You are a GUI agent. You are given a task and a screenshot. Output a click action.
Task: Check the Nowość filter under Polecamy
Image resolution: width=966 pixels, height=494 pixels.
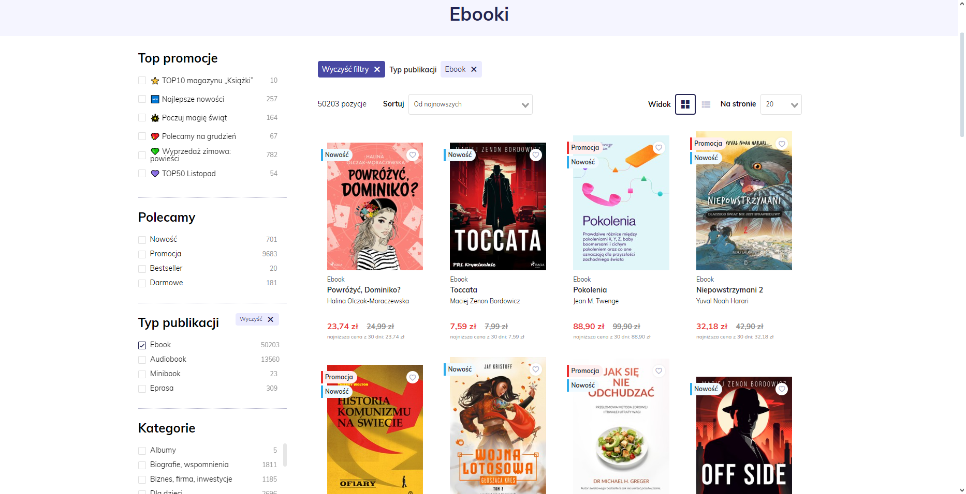tap(142, 240)
